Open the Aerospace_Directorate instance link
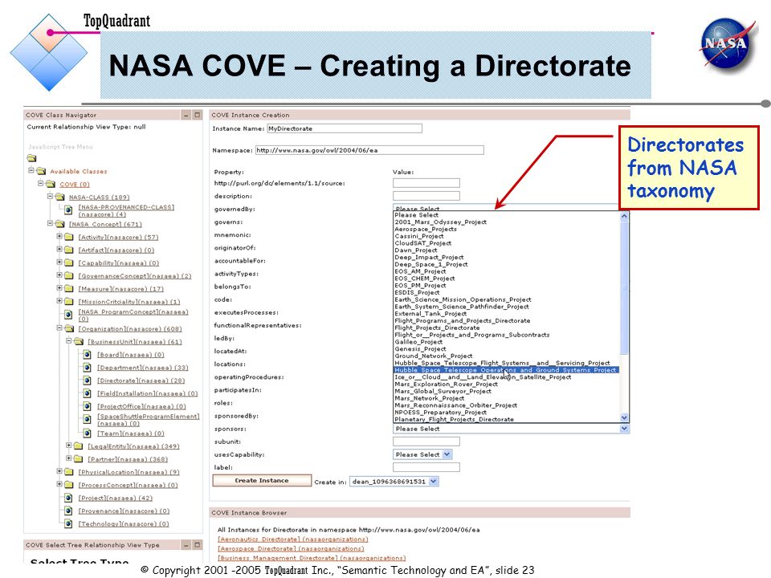Image resolution: width=771 pixels, height=578 pixels. [x=291, y=548]
